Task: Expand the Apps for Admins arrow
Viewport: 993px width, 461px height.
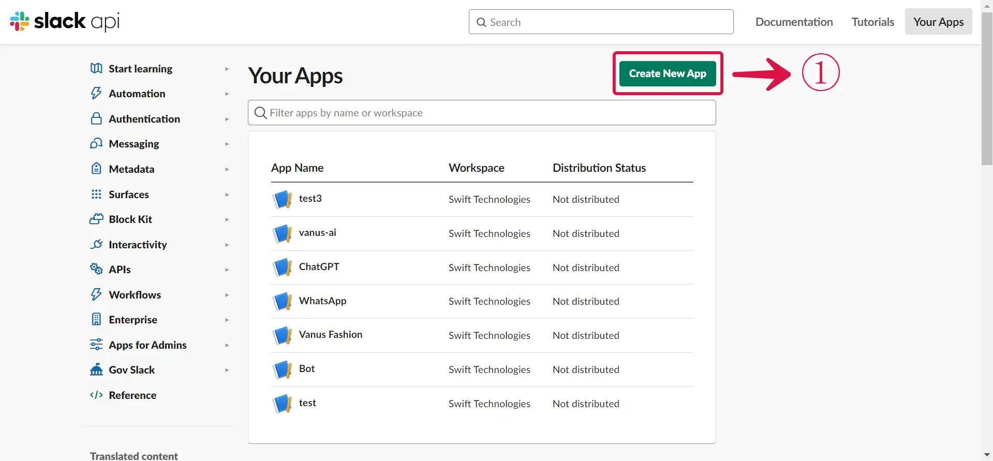Action: [227, 345]
